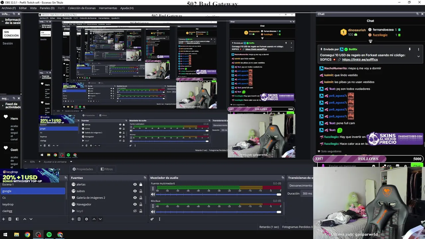Select the google scene

33,191
